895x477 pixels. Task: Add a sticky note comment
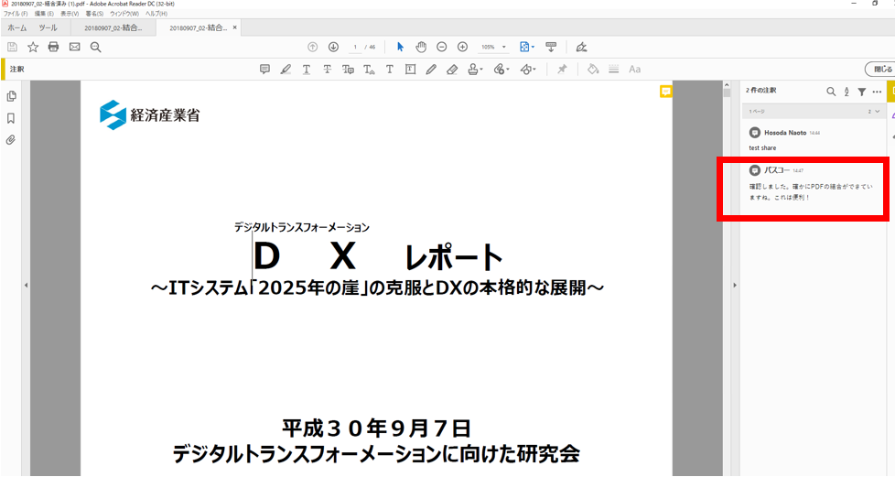click(264, 69)
